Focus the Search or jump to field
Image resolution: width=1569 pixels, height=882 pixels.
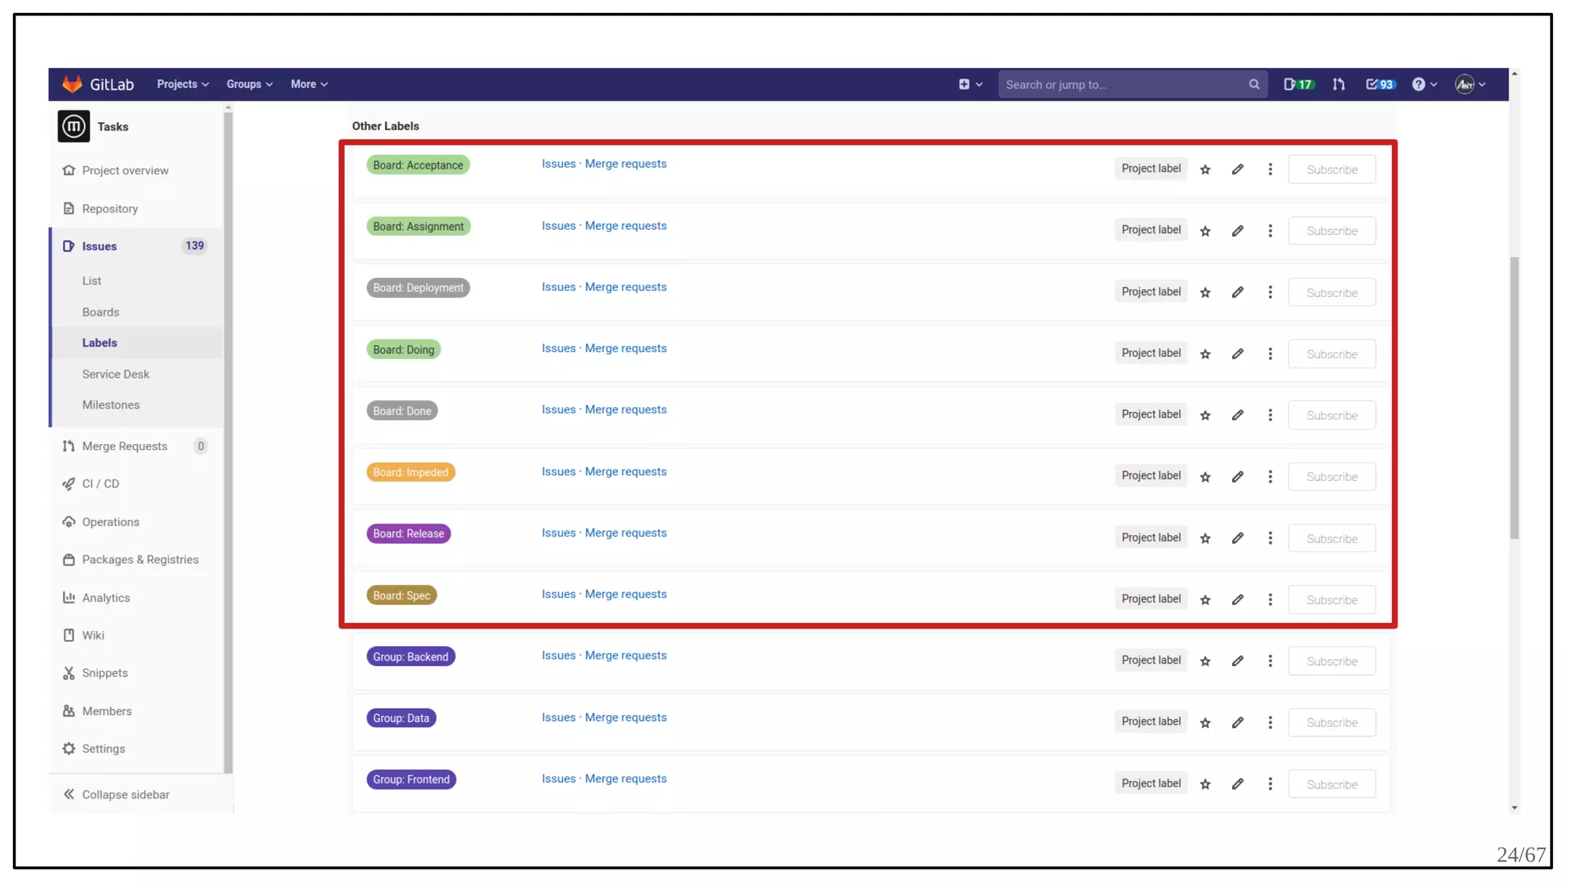click(x=1124, y=84)
